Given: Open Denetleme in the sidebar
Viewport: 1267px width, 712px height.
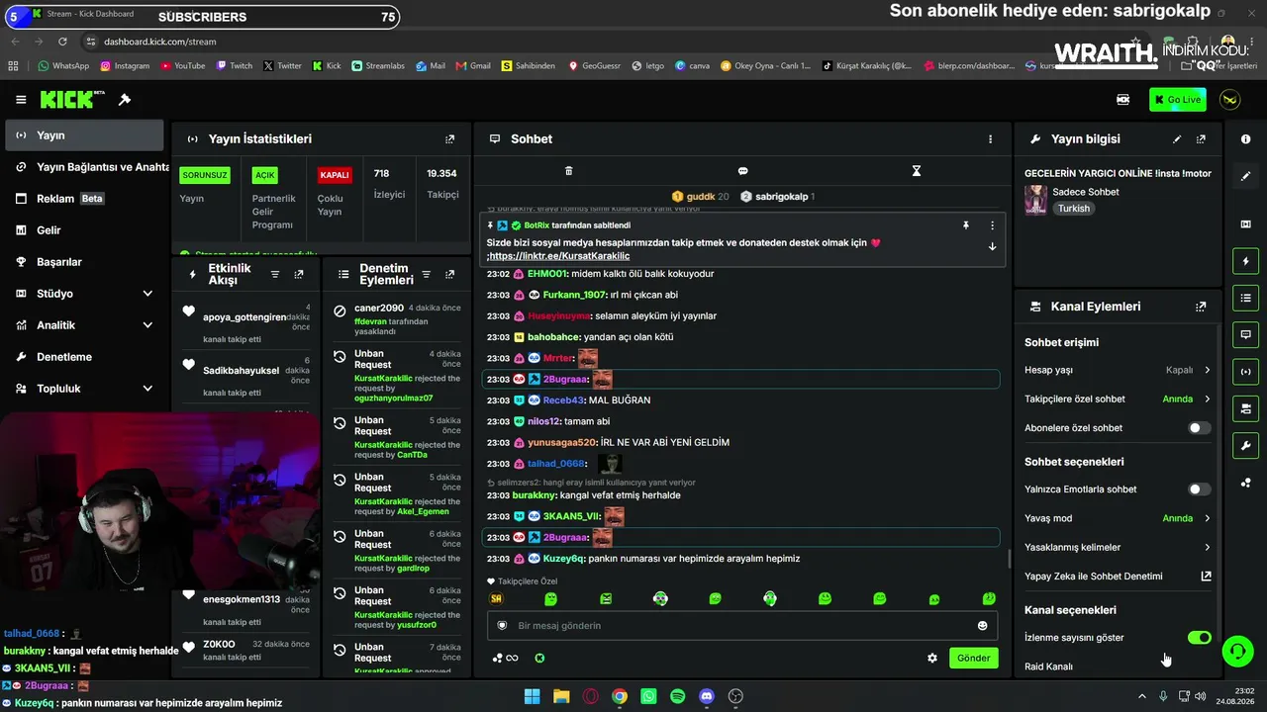Looking at the screenshot, I should coord(84,357).
